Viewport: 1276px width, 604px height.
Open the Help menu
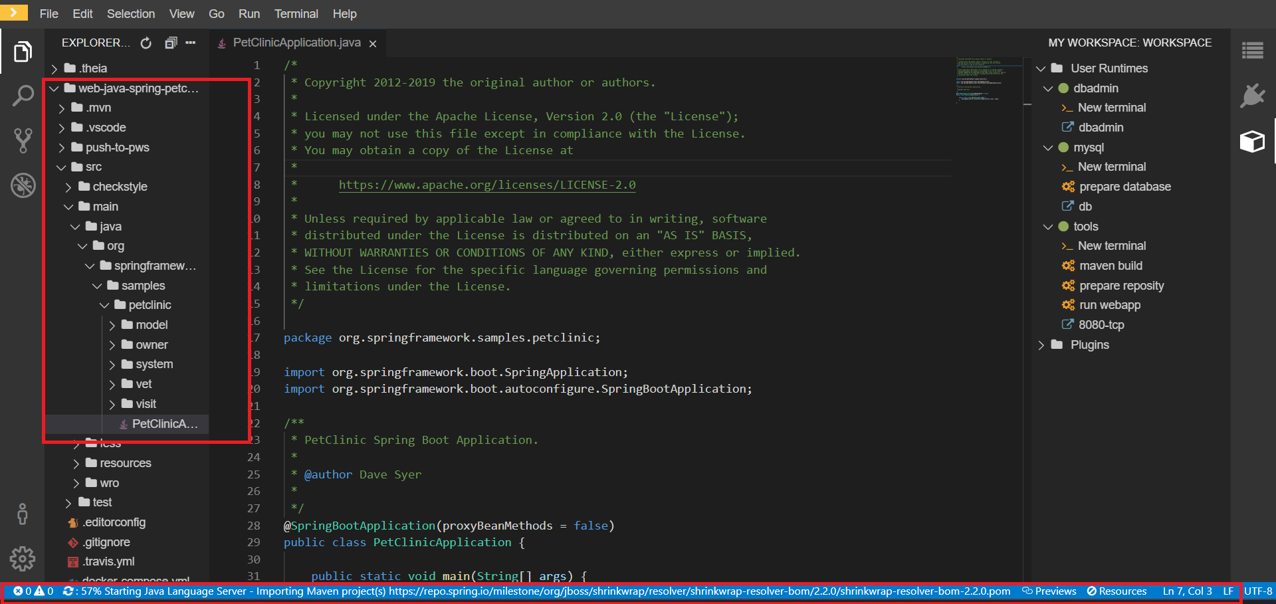[x=344, y=14]
